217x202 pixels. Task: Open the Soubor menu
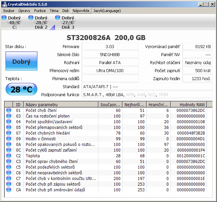click(x=9, y=11)
